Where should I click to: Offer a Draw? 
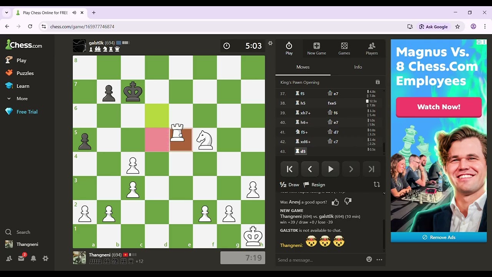[289, 185]
